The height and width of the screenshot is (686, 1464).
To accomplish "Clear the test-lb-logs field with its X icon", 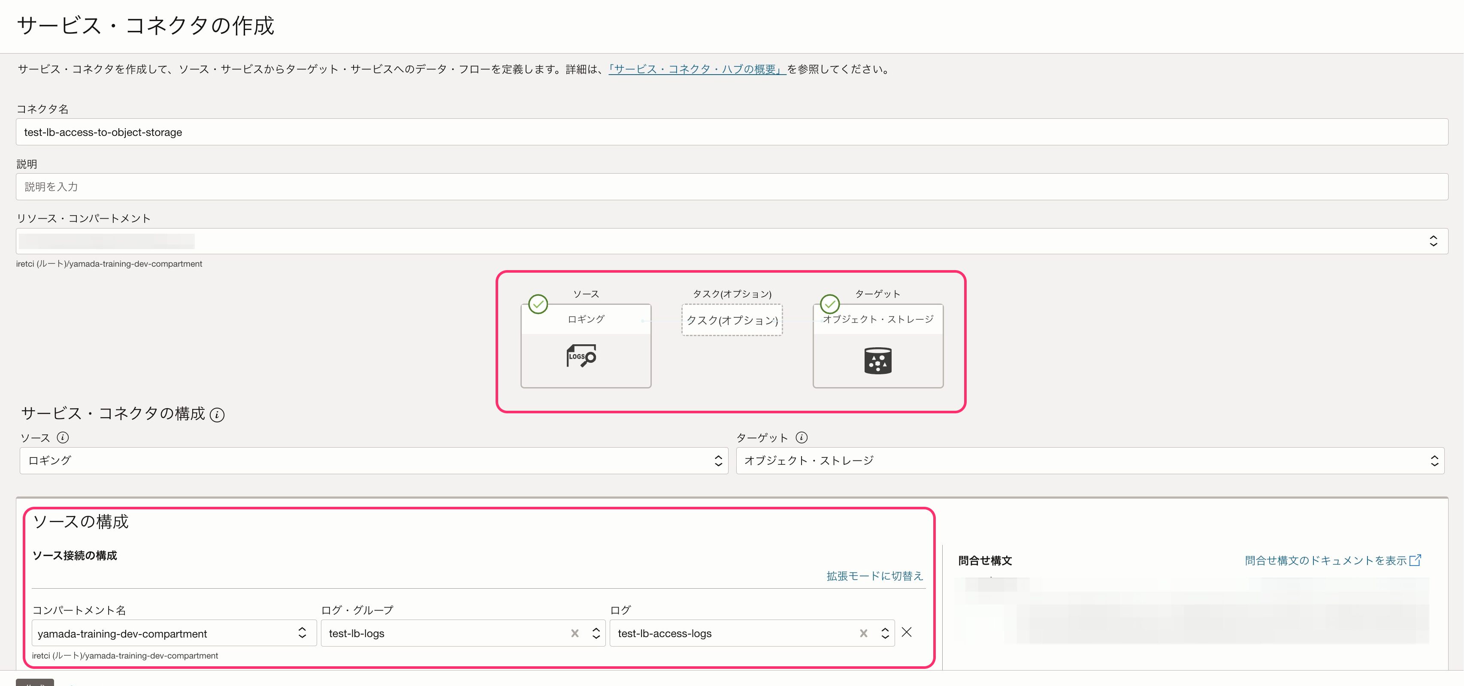I will coord(575,633).
